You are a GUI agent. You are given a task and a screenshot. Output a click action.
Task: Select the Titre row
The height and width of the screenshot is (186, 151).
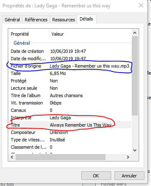point(70,125)
